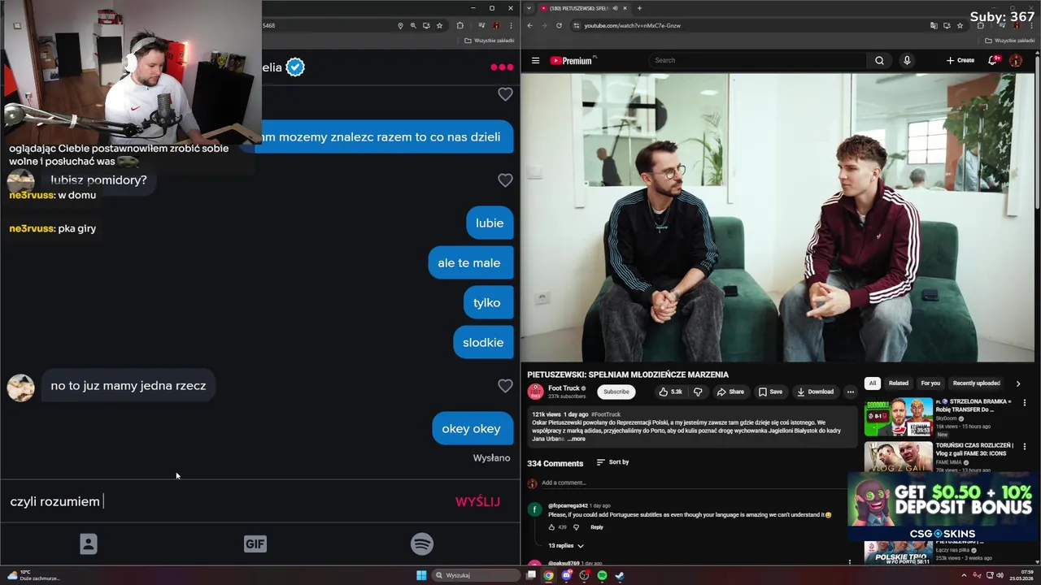Open the YouTube tab search dropdown arrow

529,8
